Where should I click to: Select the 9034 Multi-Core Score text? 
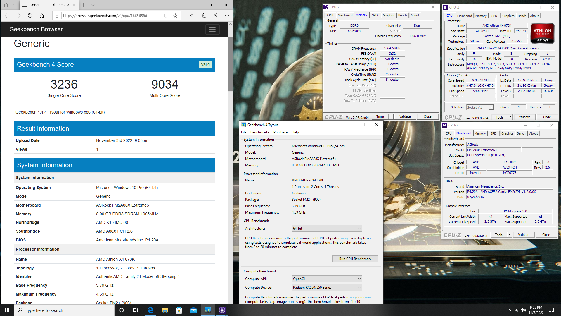click(x=165, y=85)
